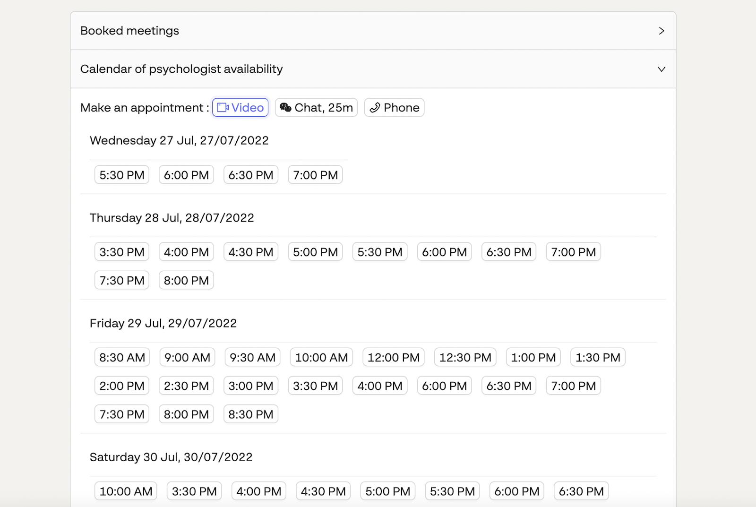The width and height of the screenshot is (756, 507).
Task: Pick Friday 29 Jul 7:30 PM slot
Action: (122, 414)
